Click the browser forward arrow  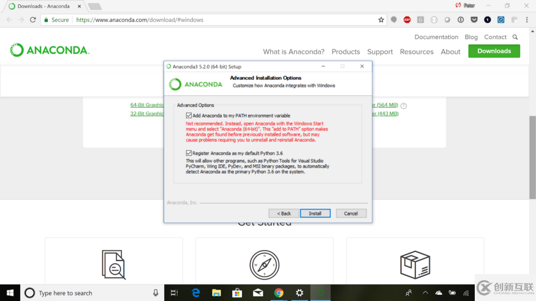point(21,20)
